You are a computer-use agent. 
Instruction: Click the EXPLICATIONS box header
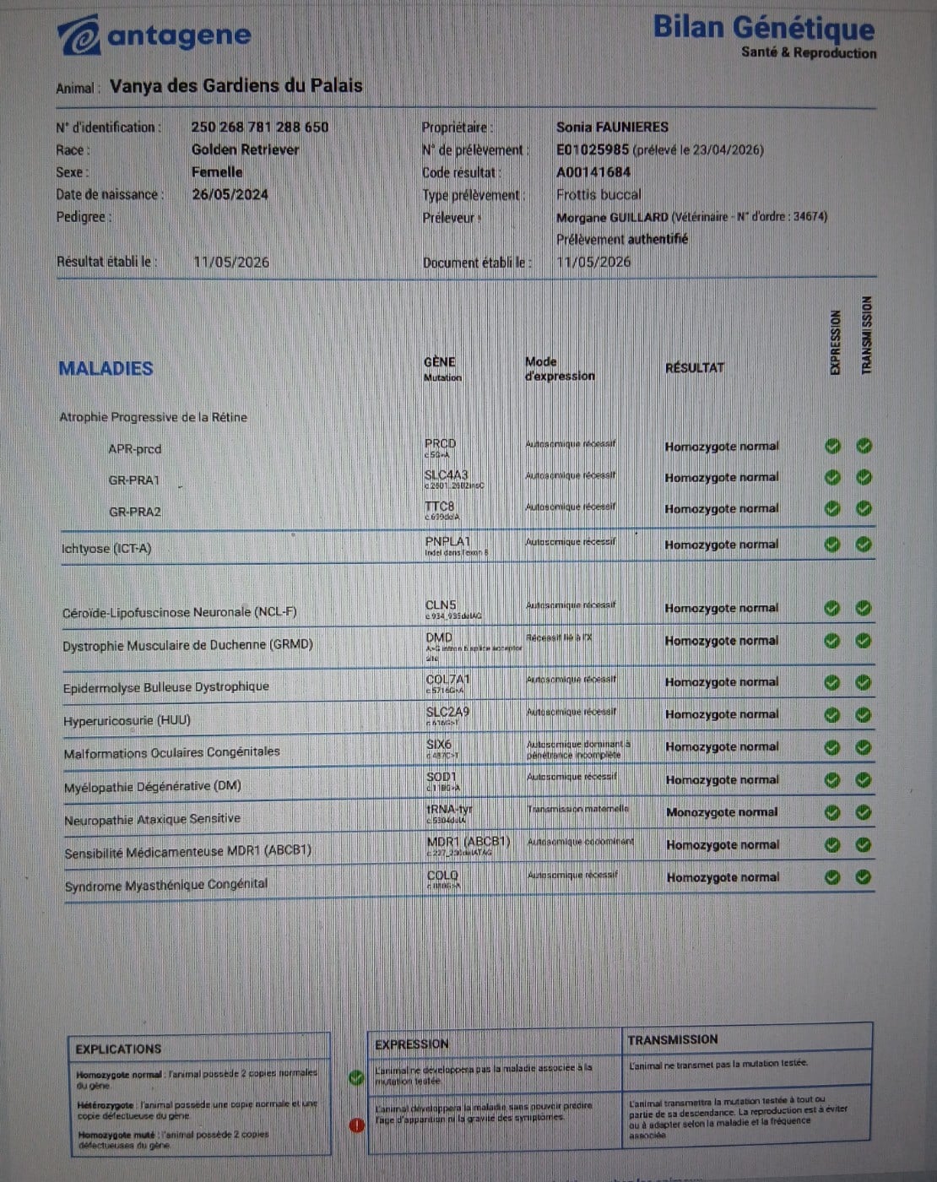tap(118, 1049)
